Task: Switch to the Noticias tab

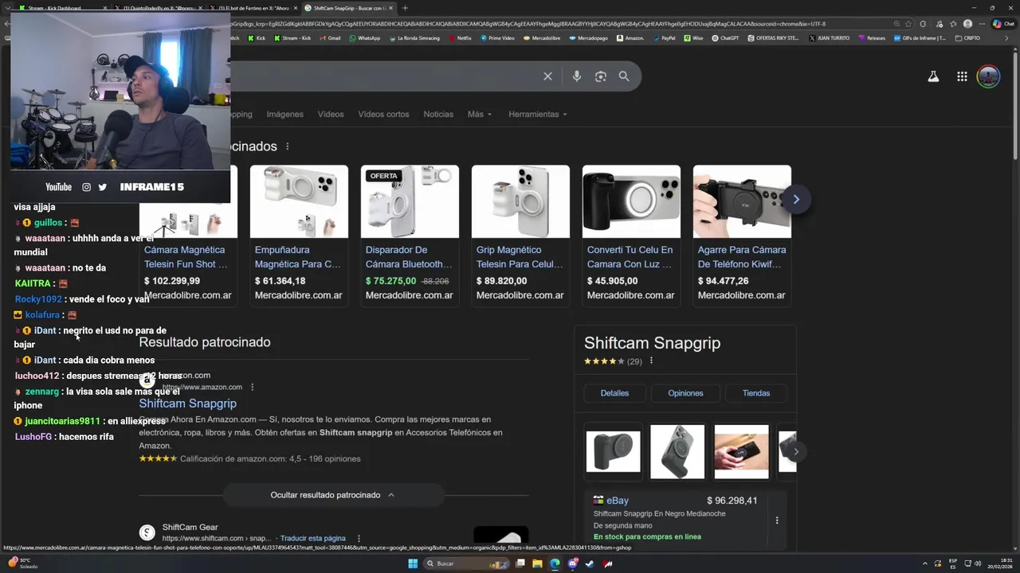Action: pos(438,115)
